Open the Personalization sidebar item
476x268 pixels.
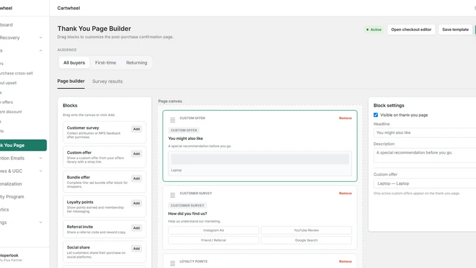coord(12,184)
